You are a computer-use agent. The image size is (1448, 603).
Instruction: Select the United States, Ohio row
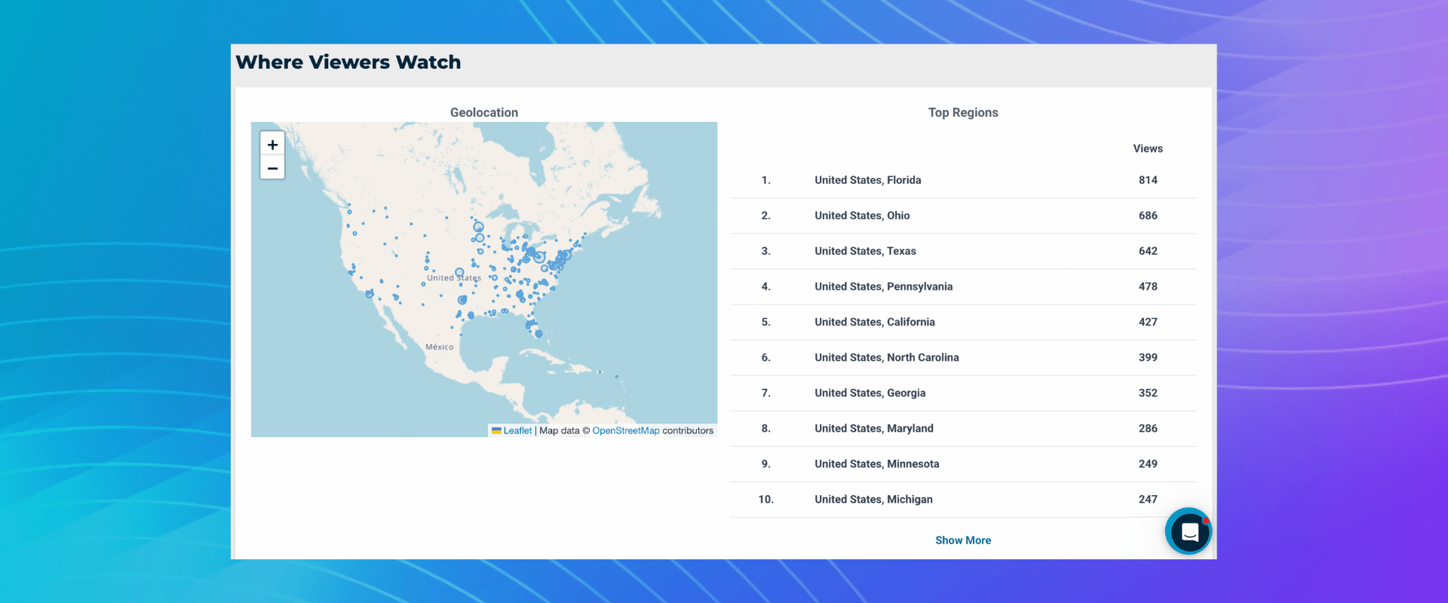tap(963, 216)
